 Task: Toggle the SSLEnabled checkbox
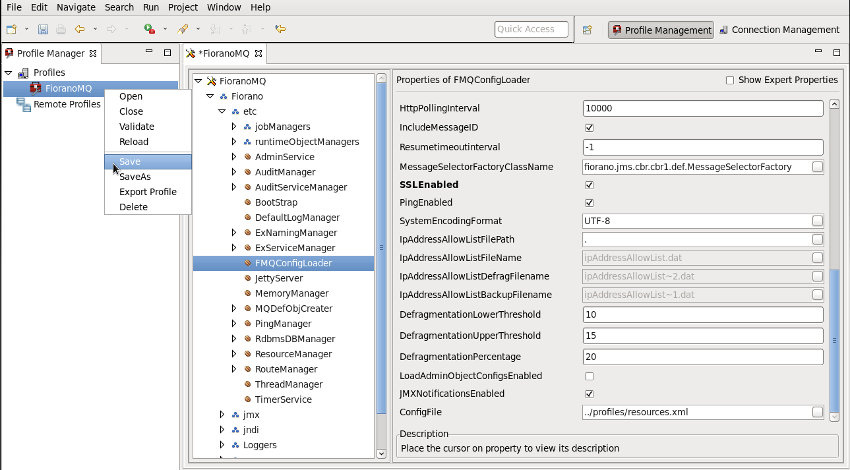[x=590, y=185]
